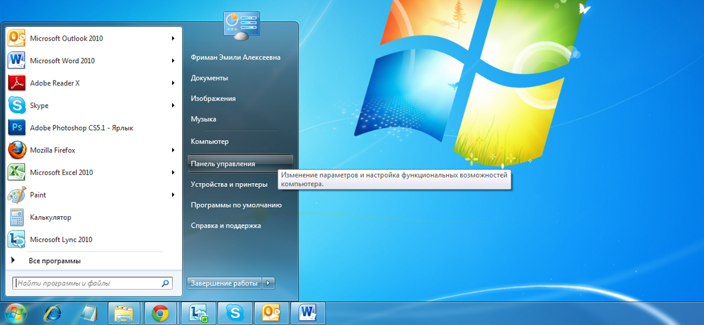Expand Microsoft Outlook 2010 jump list arrow

(173, 39)
